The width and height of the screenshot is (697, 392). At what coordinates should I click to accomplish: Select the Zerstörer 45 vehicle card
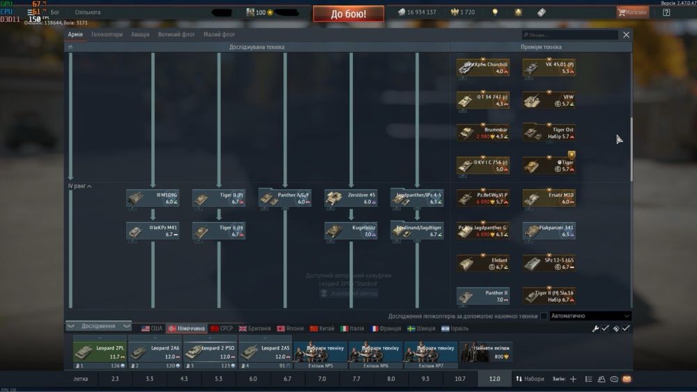pos(351,198)
